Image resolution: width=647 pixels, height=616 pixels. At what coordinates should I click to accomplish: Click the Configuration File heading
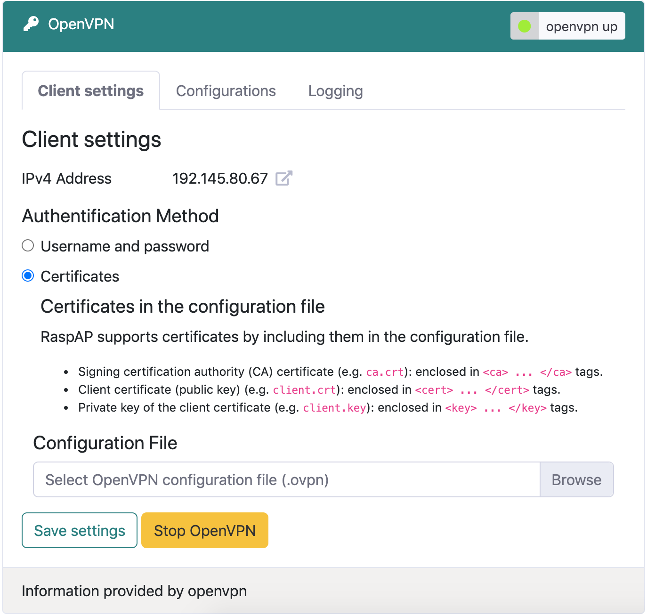pyautogui.click(x=105, y=443)
